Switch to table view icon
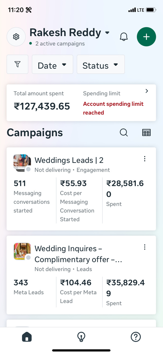 pos(146,132)
